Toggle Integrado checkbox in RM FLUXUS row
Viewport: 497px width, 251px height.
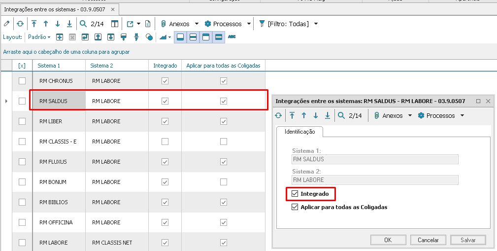165,162
